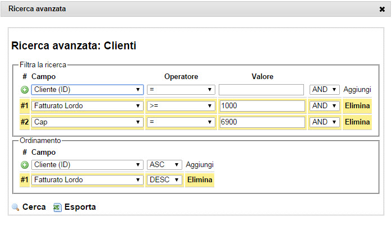Click Aggiungi to add a filter

pos(357,90)
